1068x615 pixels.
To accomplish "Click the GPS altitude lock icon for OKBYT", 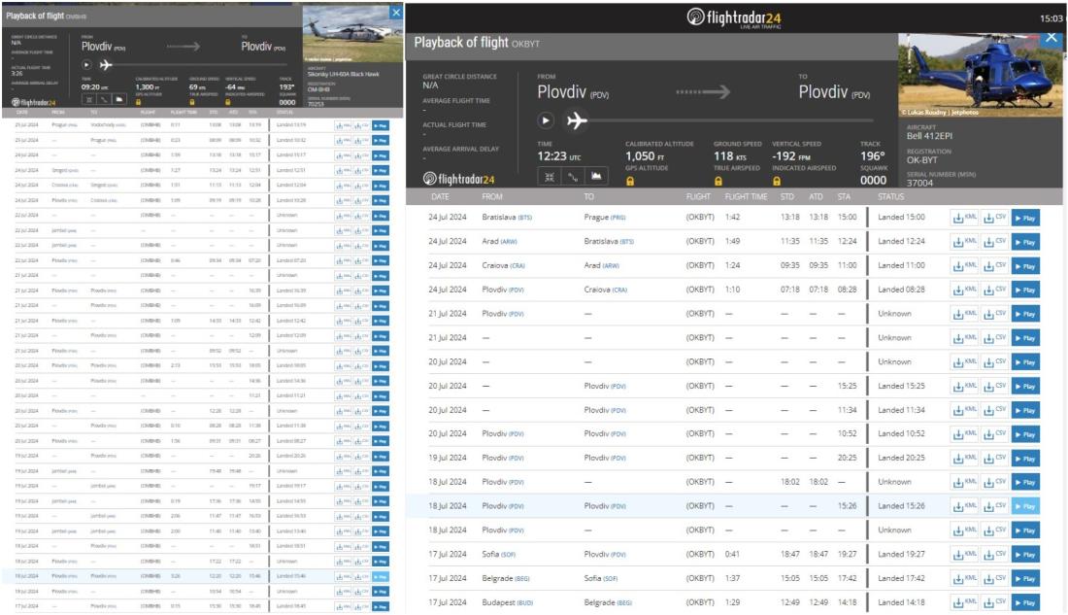I will click(x=630, y=182).
